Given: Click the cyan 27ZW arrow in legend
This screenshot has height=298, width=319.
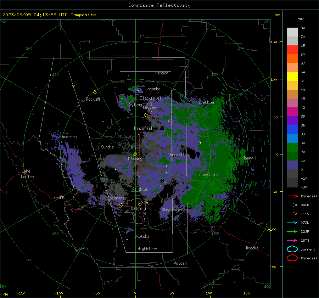Looking at the screenshot, I should [x=292, y=223].
